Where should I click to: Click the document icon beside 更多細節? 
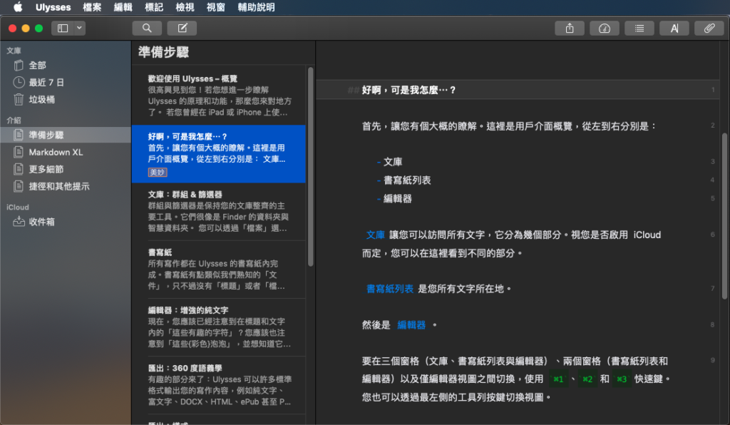(19, 169)
